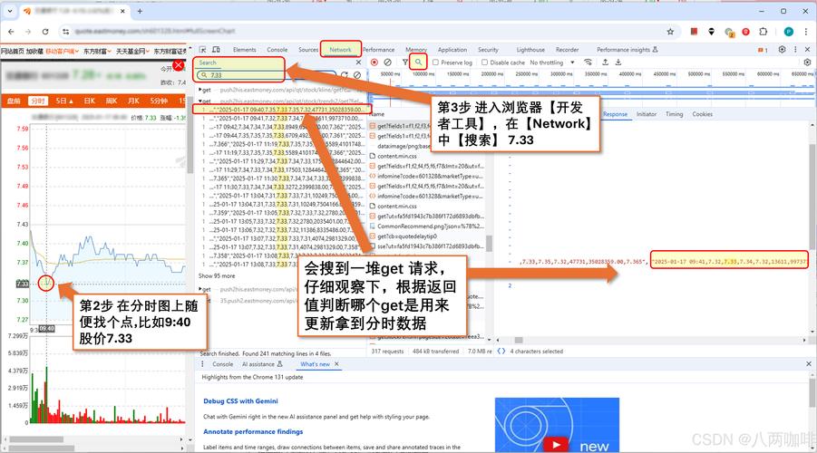Click the DevTools issues counter badge

tap(763, 50)
